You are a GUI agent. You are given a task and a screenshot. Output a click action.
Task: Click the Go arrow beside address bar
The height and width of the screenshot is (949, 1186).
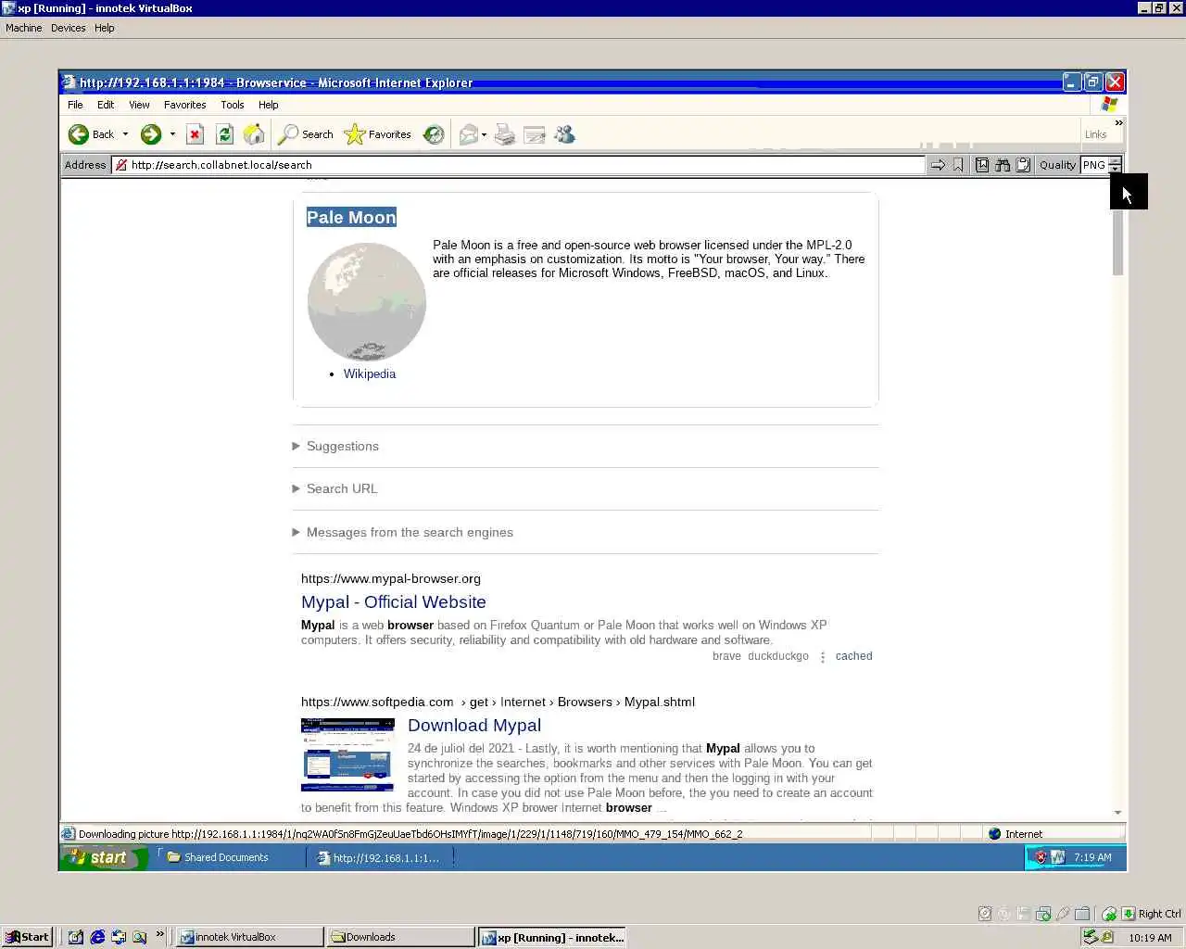pos(938,165)
